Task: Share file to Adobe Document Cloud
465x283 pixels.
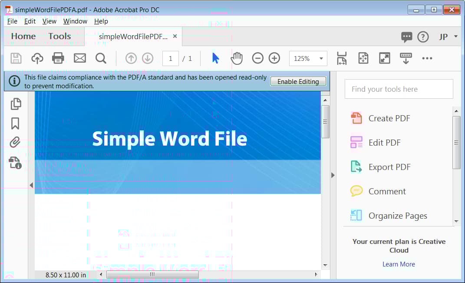Action: click(37, 58)
